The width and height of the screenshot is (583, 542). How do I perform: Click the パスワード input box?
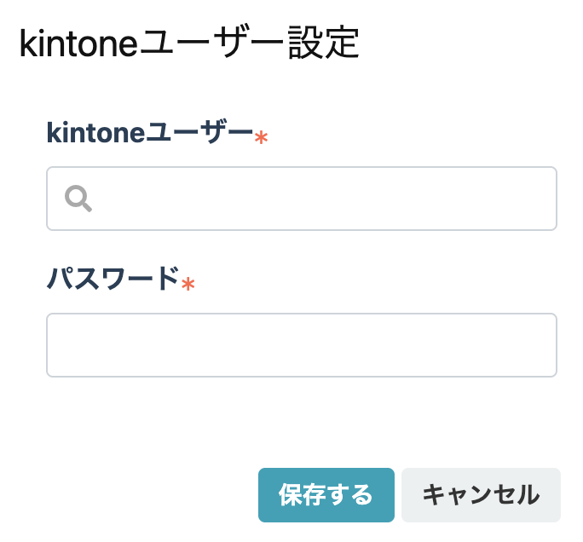(302, 345)
